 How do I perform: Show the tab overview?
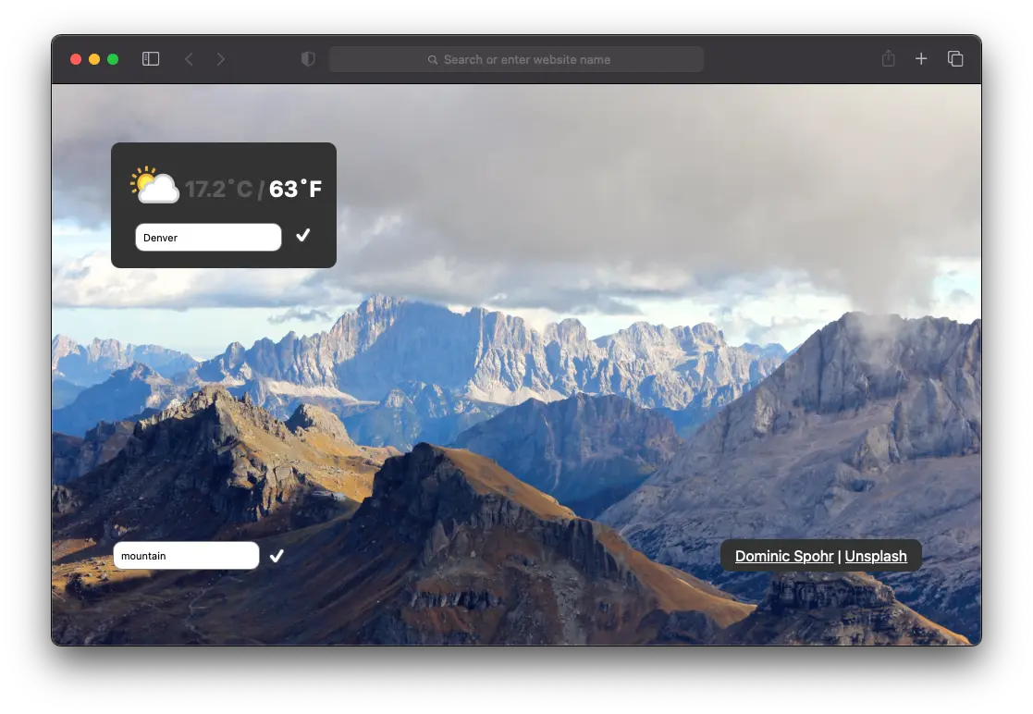coord(955,59)
